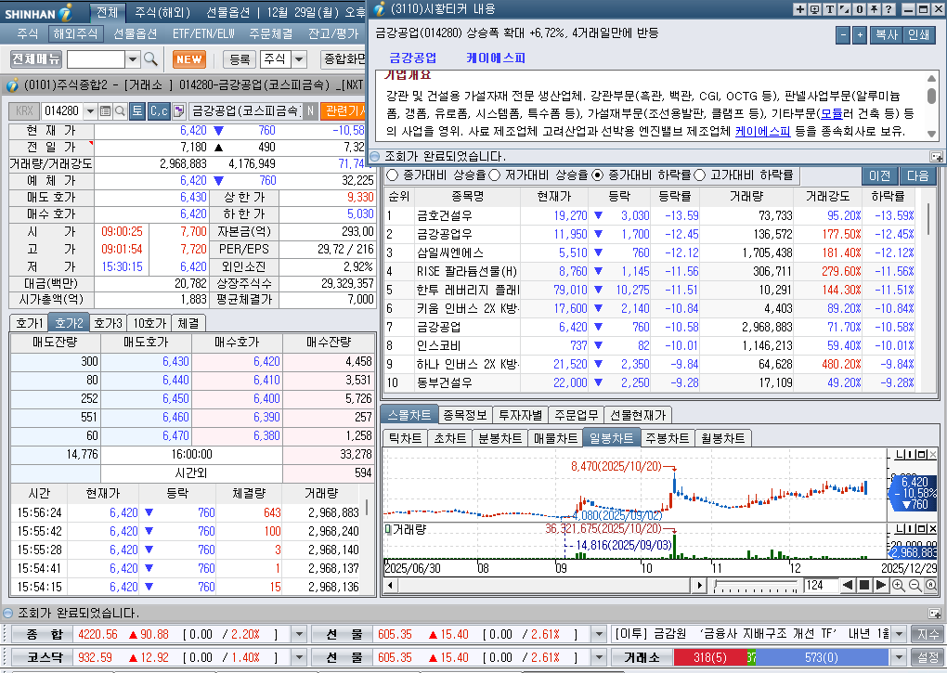Open the news headline ticker dropdown

(900, 634)
